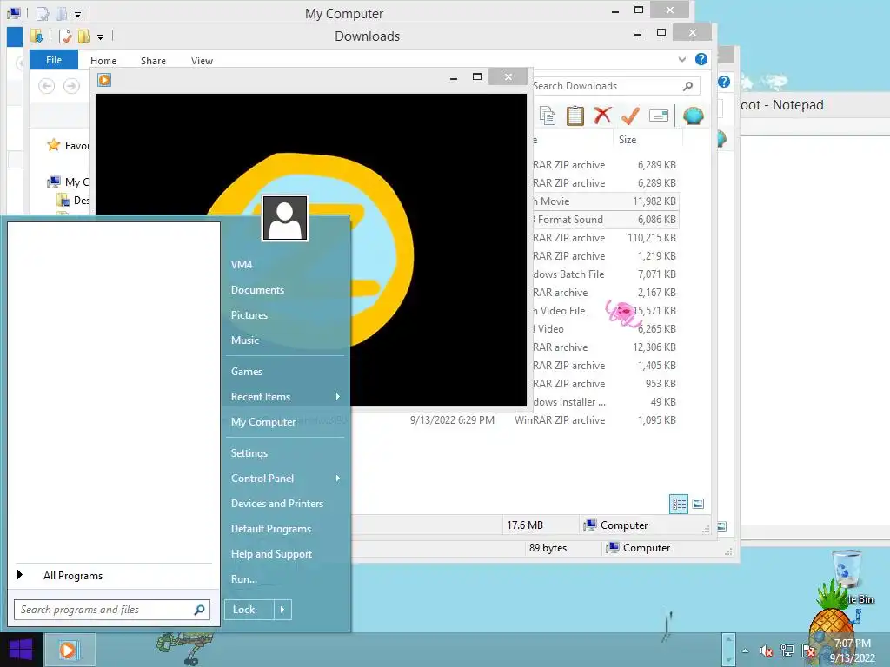
Task: Open Downloads window help question mark
Action: 701,59
